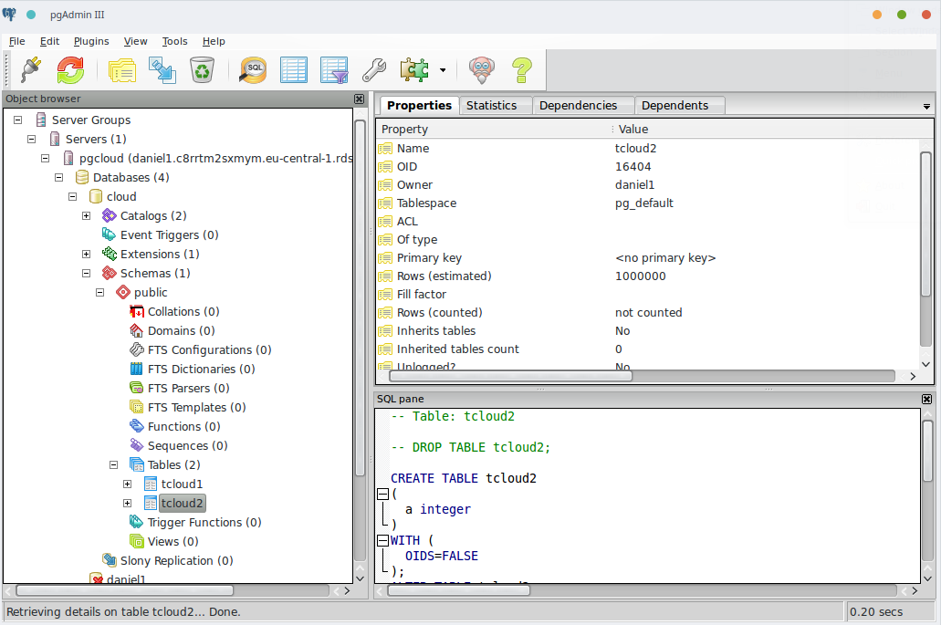Image resolution: width=941 pixels, height=625 pixels.
Task: Select Collations (0) in tree
Action: (183, 312)
